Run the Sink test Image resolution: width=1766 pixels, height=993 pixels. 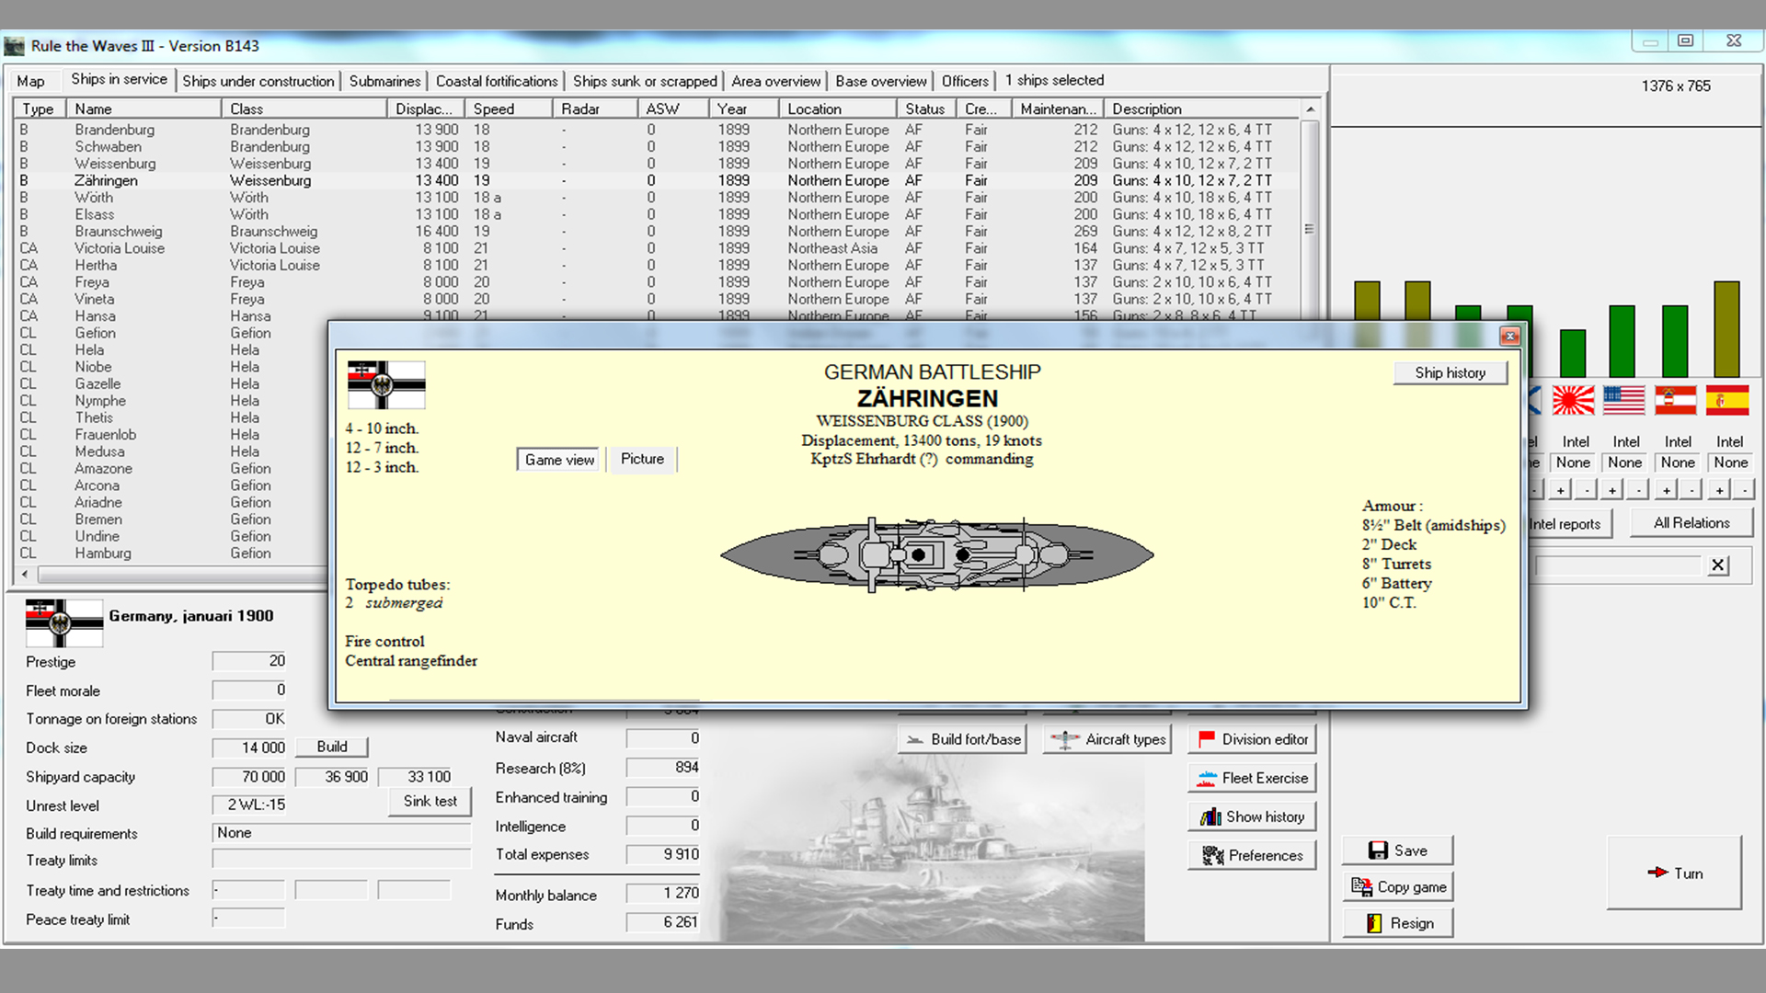(x=430, y=801)
